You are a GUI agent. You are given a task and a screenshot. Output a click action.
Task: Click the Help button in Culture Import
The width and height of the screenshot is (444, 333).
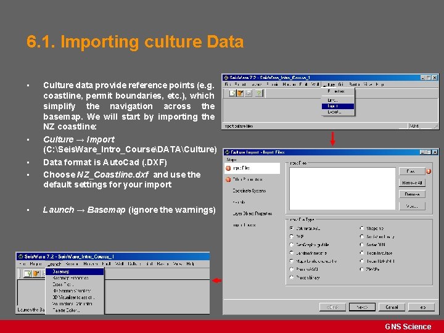(x=421, y=307)
